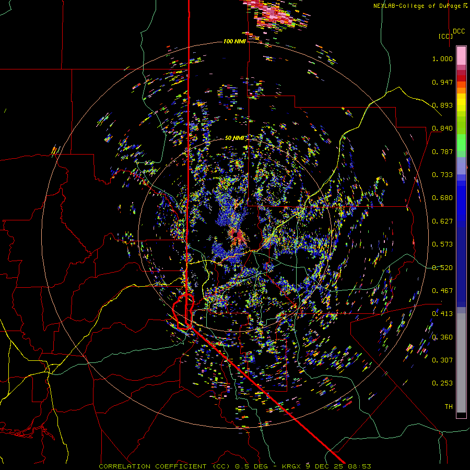Select the 0.307 scale value
Screen dimensions: 470x470
[442, 360]
